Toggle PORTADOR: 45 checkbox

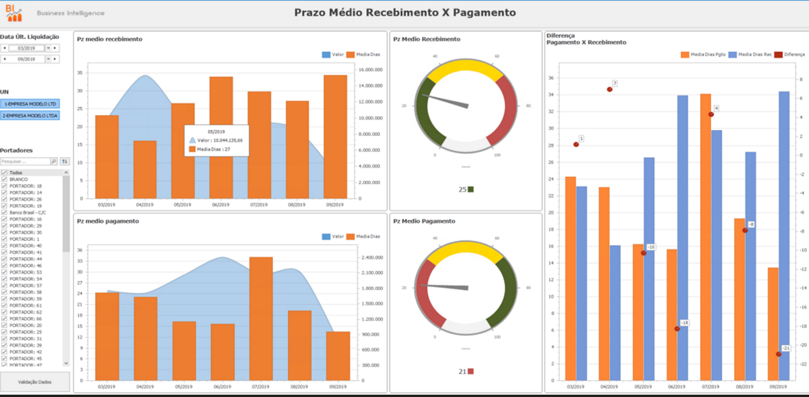(5, 358)
